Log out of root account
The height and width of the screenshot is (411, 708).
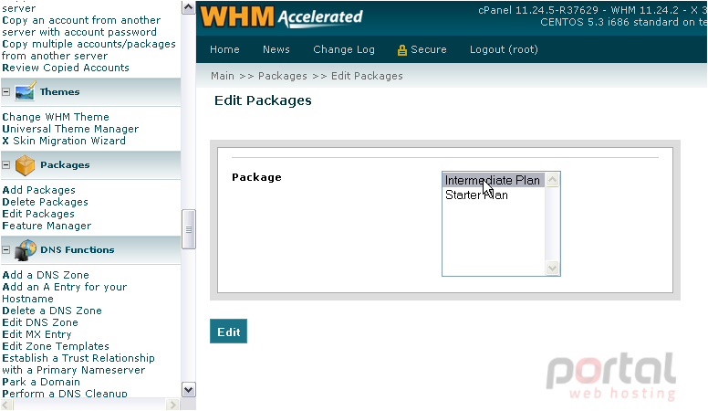tap(504, 49)
